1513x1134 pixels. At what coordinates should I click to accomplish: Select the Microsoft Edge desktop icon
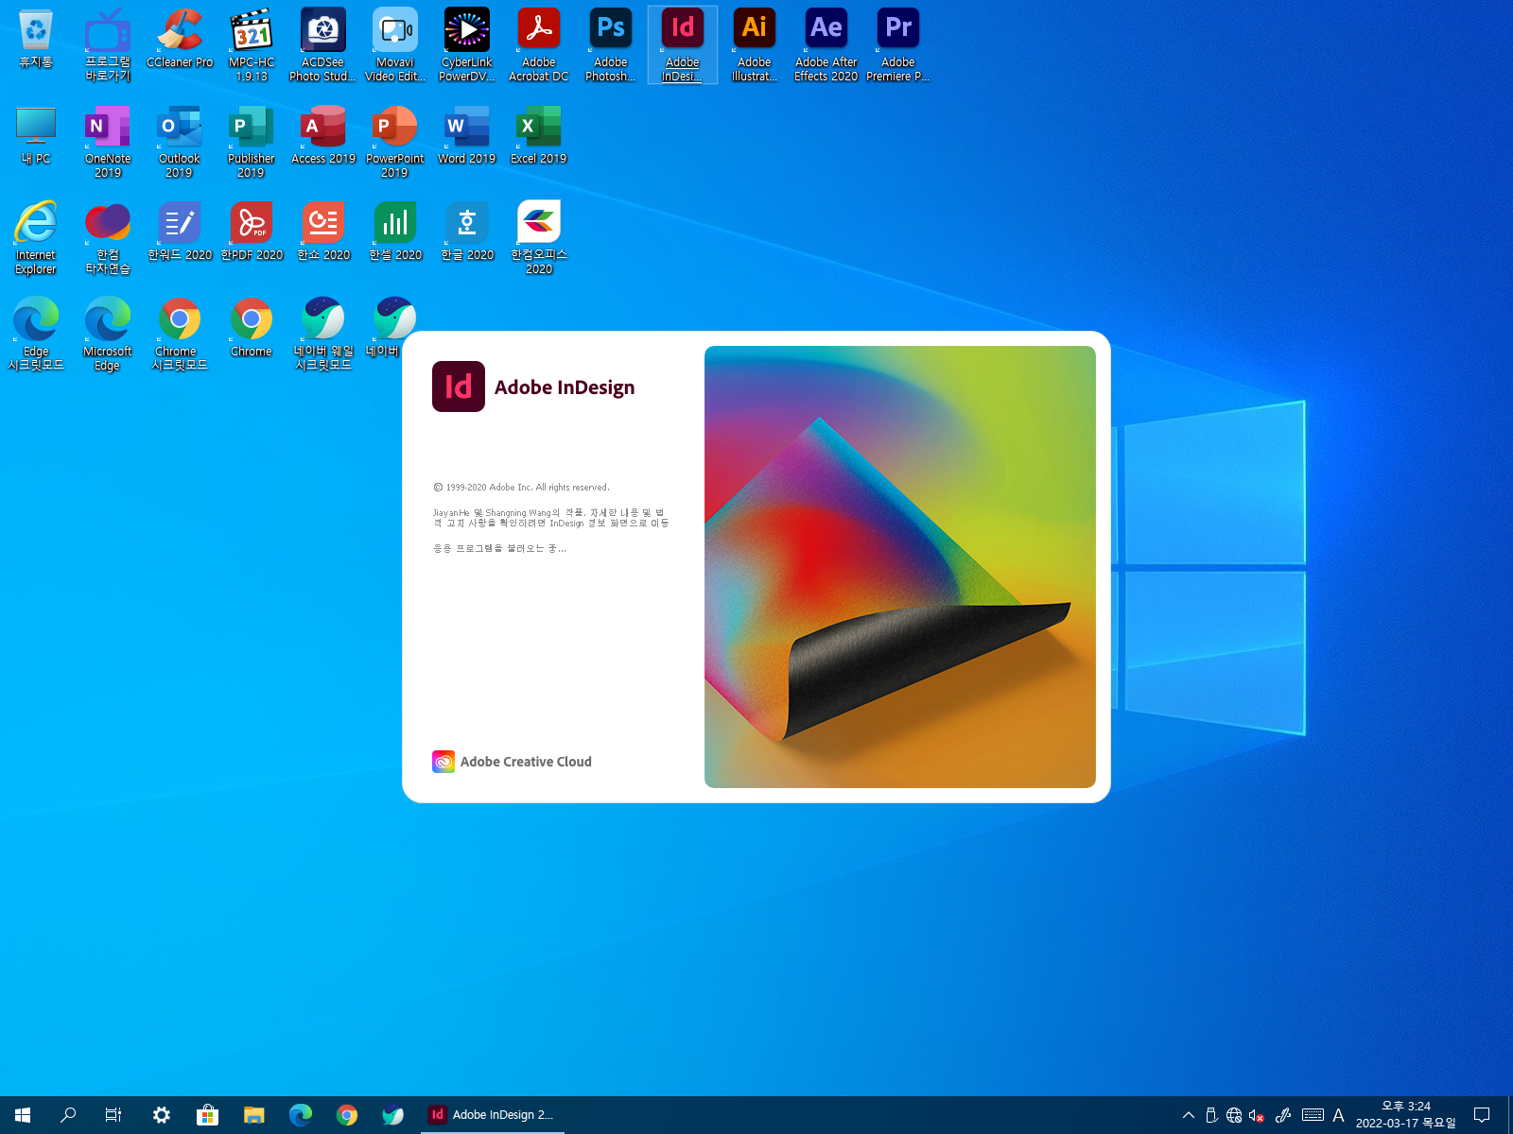[x=108, y=335]
